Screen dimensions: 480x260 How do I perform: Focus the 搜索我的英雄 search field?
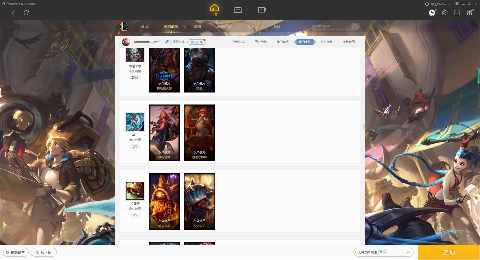tap(330, 26)
